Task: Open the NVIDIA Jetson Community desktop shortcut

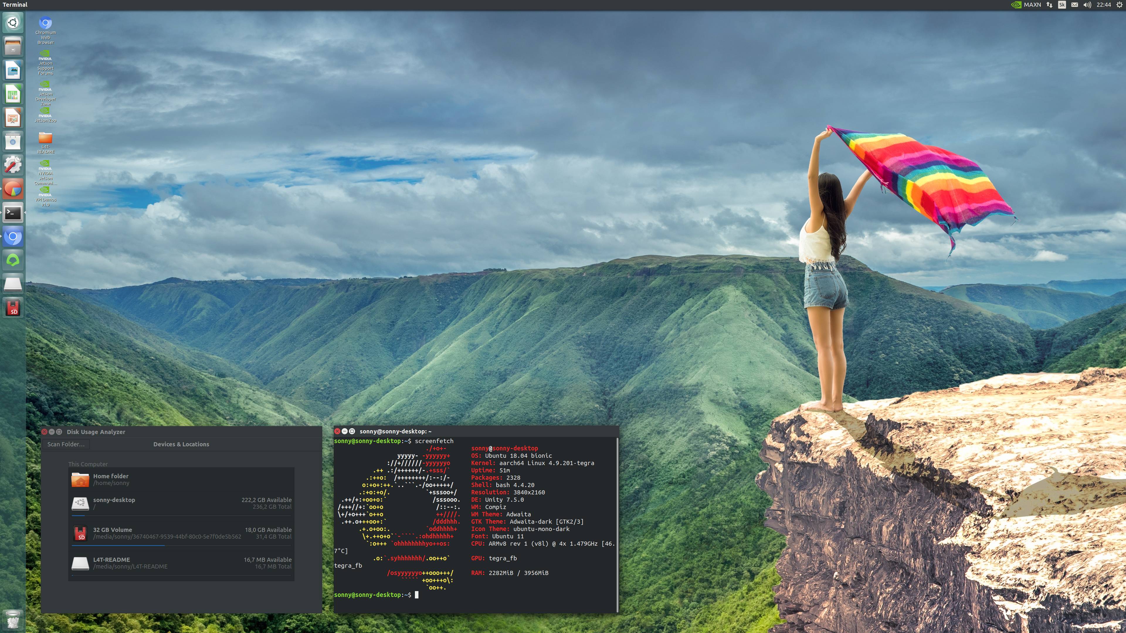Action: pyautogui.click(x=45, y=173)
